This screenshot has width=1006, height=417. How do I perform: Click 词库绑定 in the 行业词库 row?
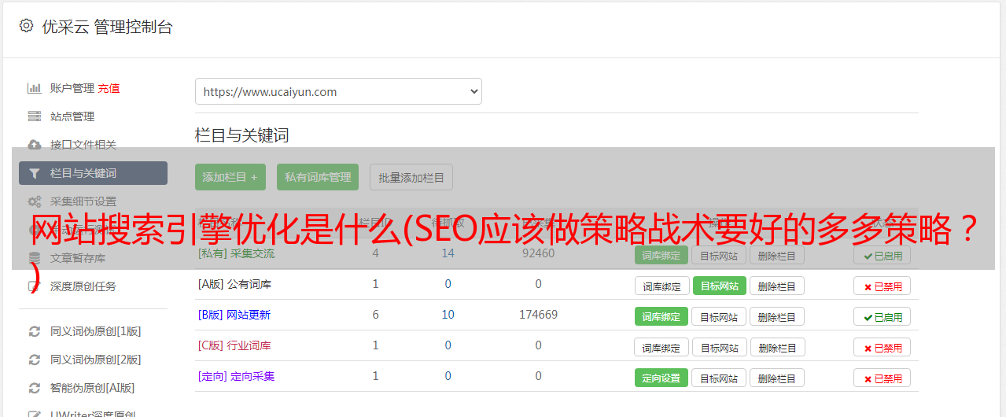click(x=661, y=347)
